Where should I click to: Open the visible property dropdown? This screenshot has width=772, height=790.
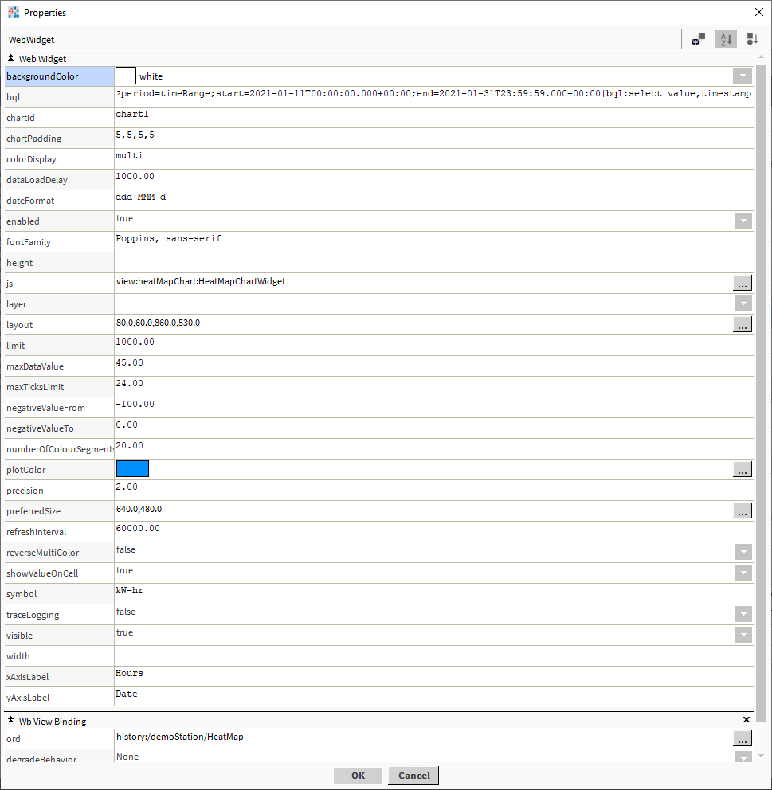(743, 635)
